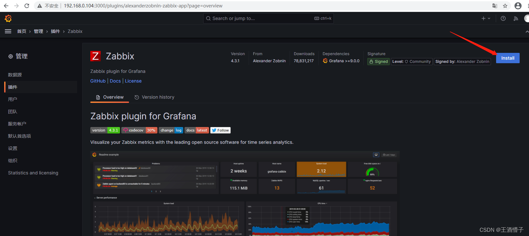The width and height of the screenshot is (529, 236).
Task: Go to 首页 breadcrumb
Action: (22, 31)
